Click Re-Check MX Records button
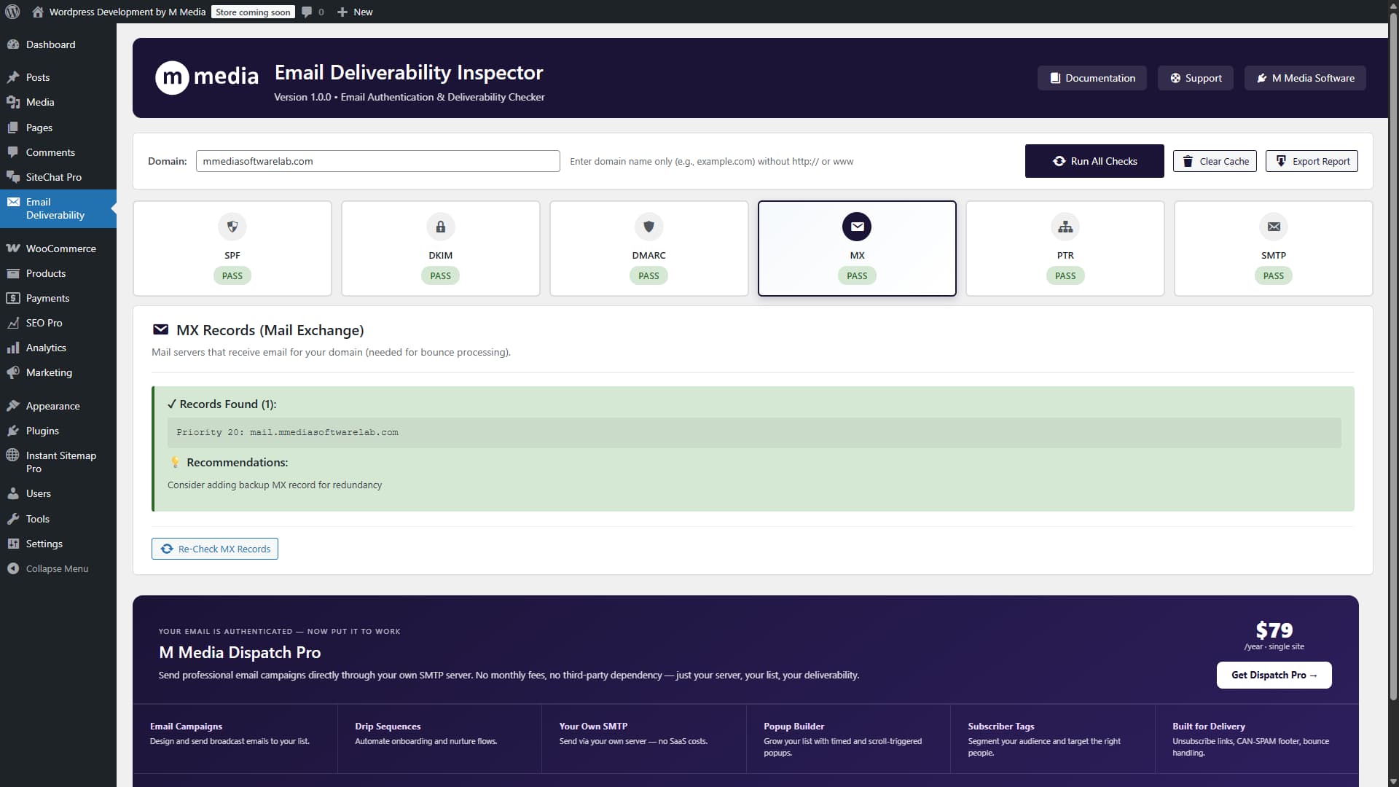This screenshot has width=1399, height=787. [215, 549]
